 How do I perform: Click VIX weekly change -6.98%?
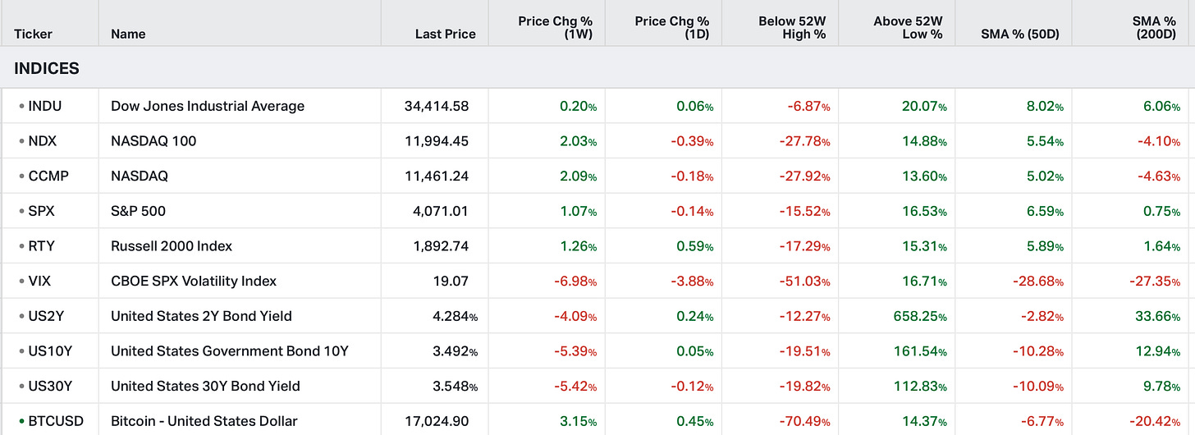coord(576,281)
